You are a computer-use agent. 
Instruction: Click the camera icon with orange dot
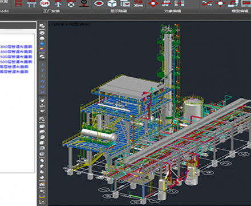[x=42, y=184]
